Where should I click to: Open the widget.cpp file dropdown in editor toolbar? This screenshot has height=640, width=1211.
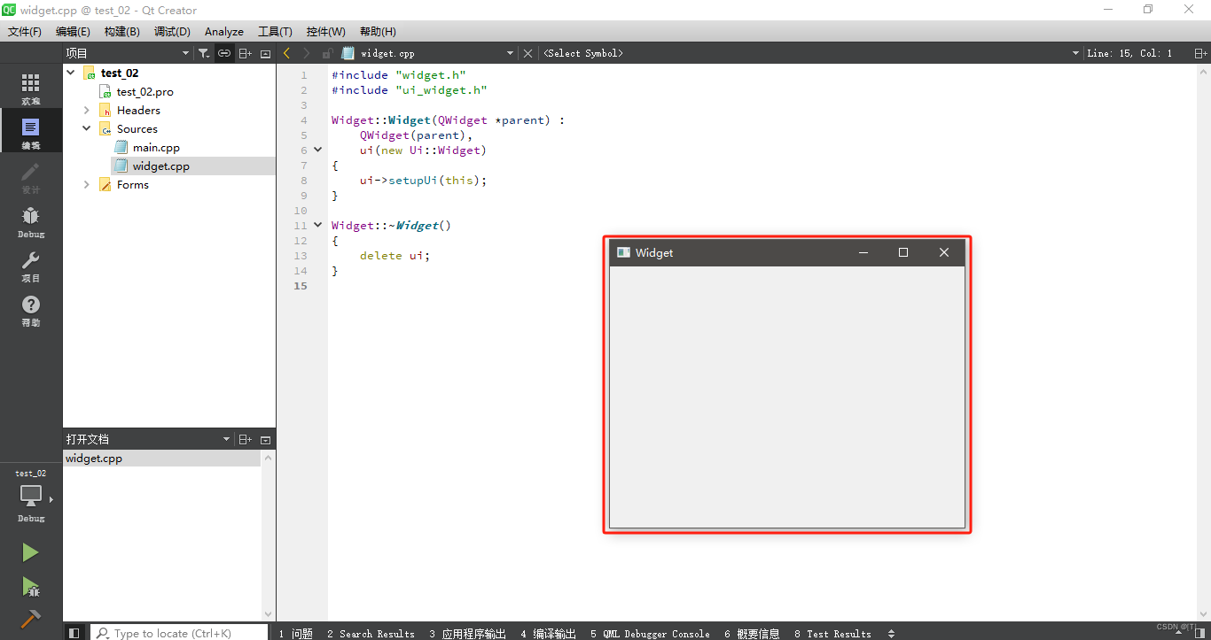(x=510, y=53)
